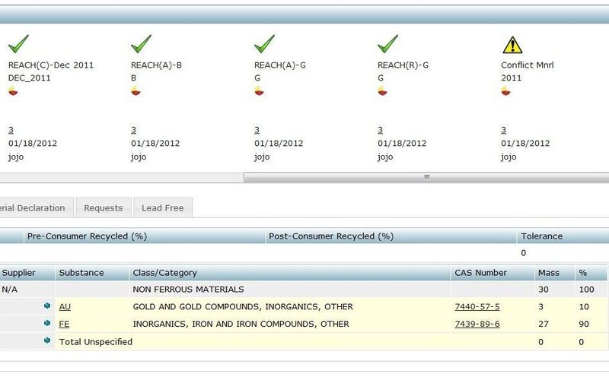Switch to the Requests tab
Viewport: 609px width, 380px height.
(103, 207)
